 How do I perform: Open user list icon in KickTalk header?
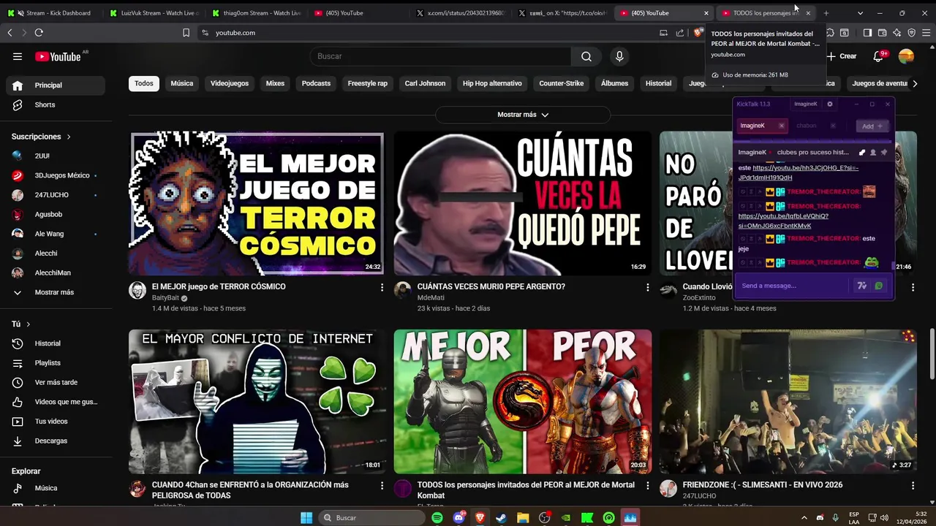pyautogui.click(x=873, y=152)
